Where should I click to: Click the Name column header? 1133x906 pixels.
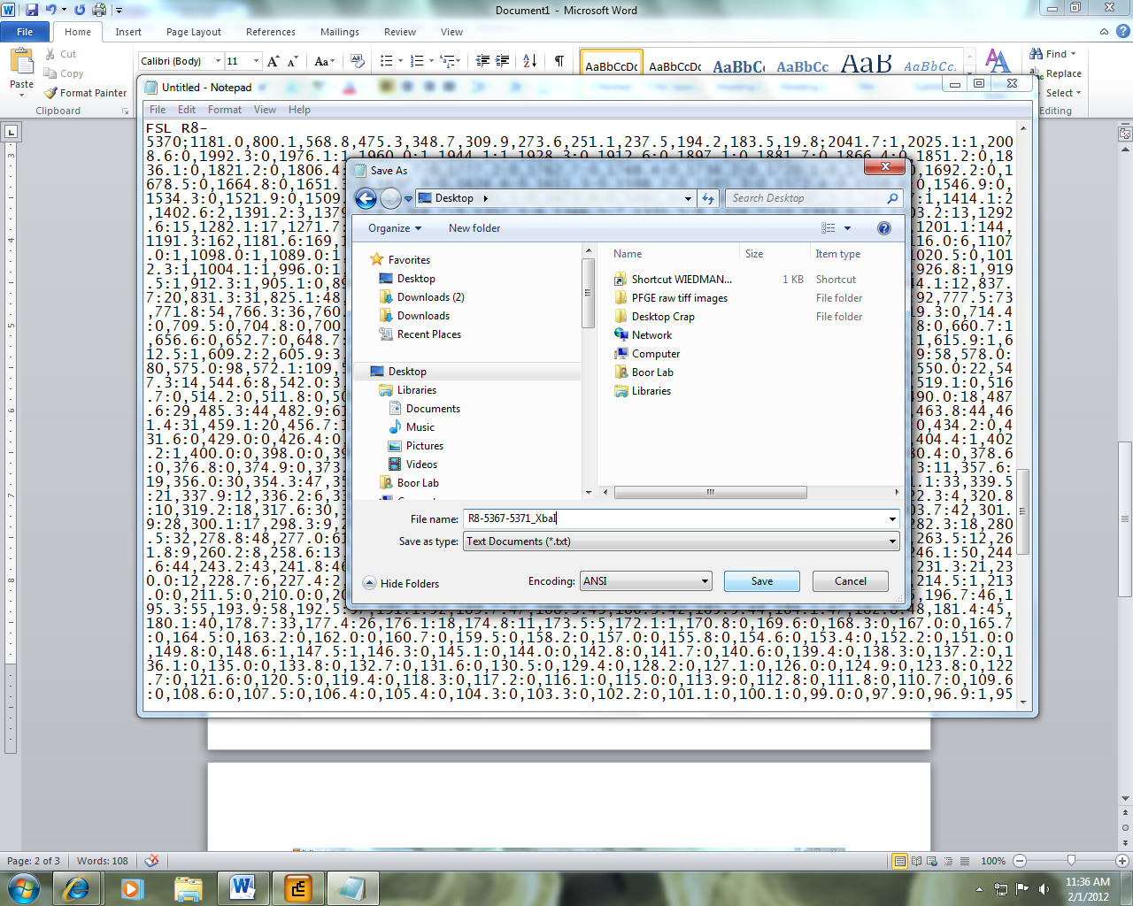(x=628, y=254)
